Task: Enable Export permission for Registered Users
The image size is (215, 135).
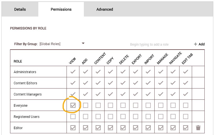Action: click(136, 117)
